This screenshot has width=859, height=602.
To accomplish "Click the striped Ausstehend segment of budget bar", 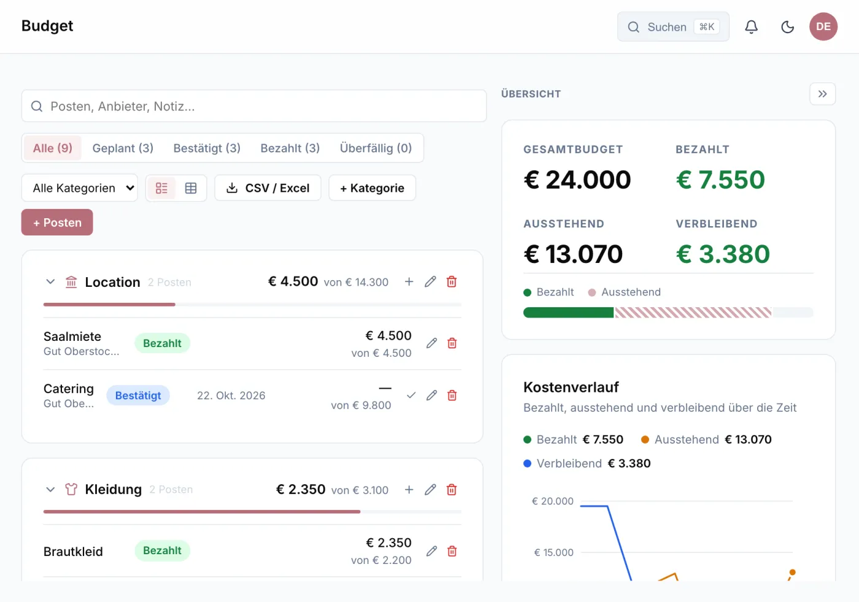I will point(693,313).
